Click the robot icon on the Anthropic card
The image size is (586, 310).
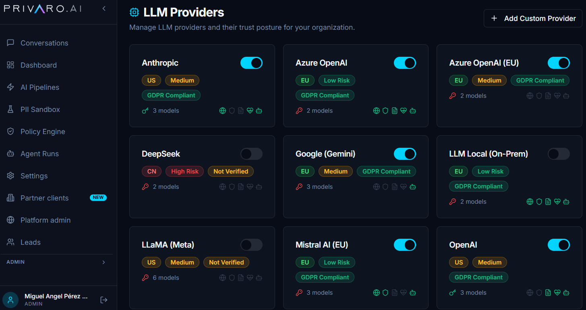pos(259,111)
